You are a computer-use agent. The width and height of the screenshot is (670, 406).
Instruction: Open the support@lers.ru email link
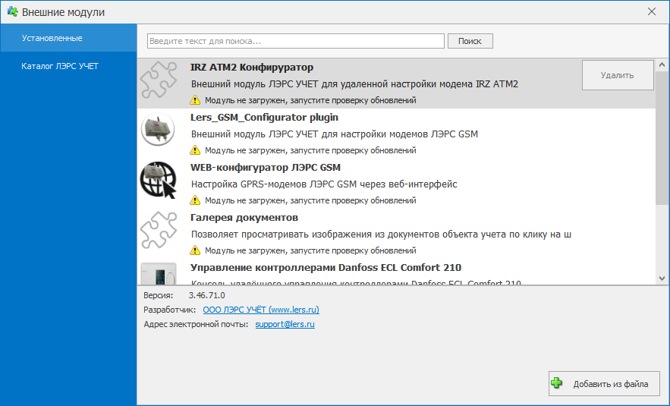point(285,324)
